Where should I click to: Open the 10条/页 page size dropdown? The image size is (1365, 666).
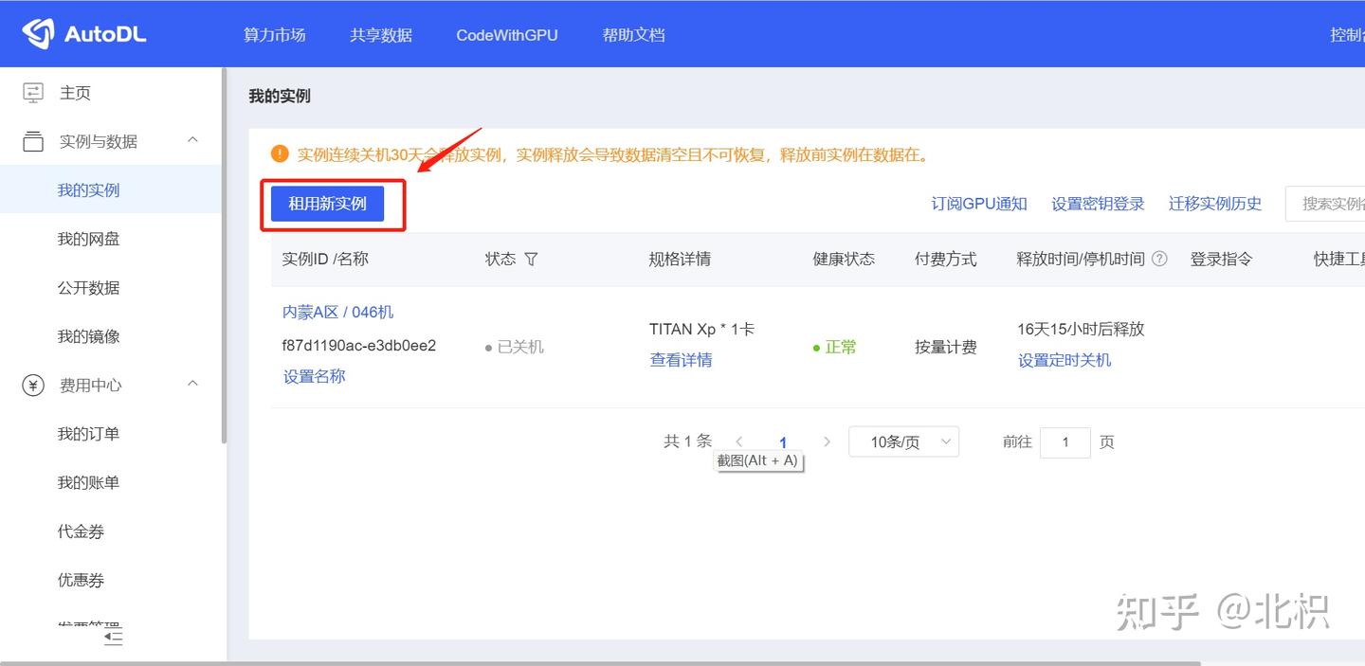[903, 441]
